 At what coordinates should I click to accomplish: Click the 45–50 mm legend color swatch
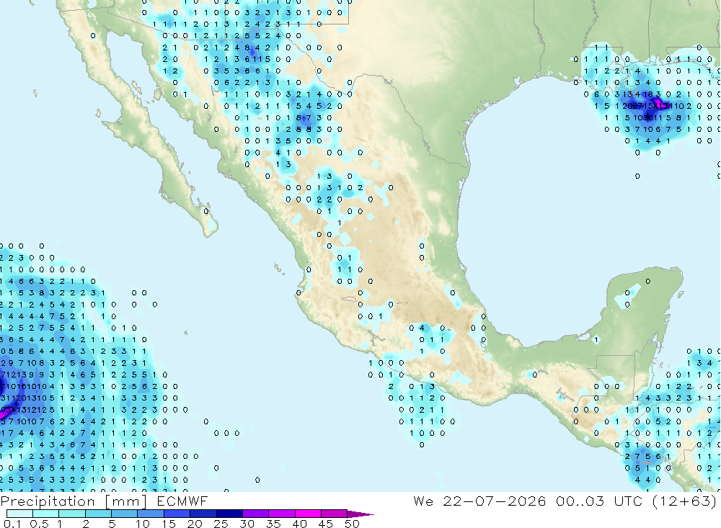coord(335,514)
